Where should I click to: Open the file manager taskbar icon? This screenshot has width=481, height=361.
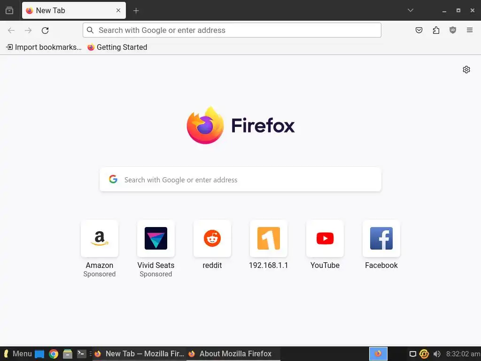click(68, 354)
